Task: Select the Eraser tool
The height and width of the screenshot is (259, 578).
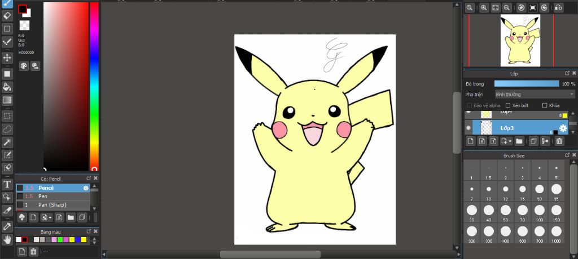Action: pos(7,16)
